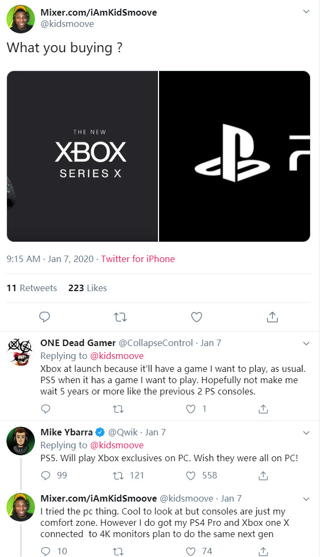This screenshot has height=557, width=324.
Task: Like ONE Dead Gamer's reply
Action: click(191, 409)
